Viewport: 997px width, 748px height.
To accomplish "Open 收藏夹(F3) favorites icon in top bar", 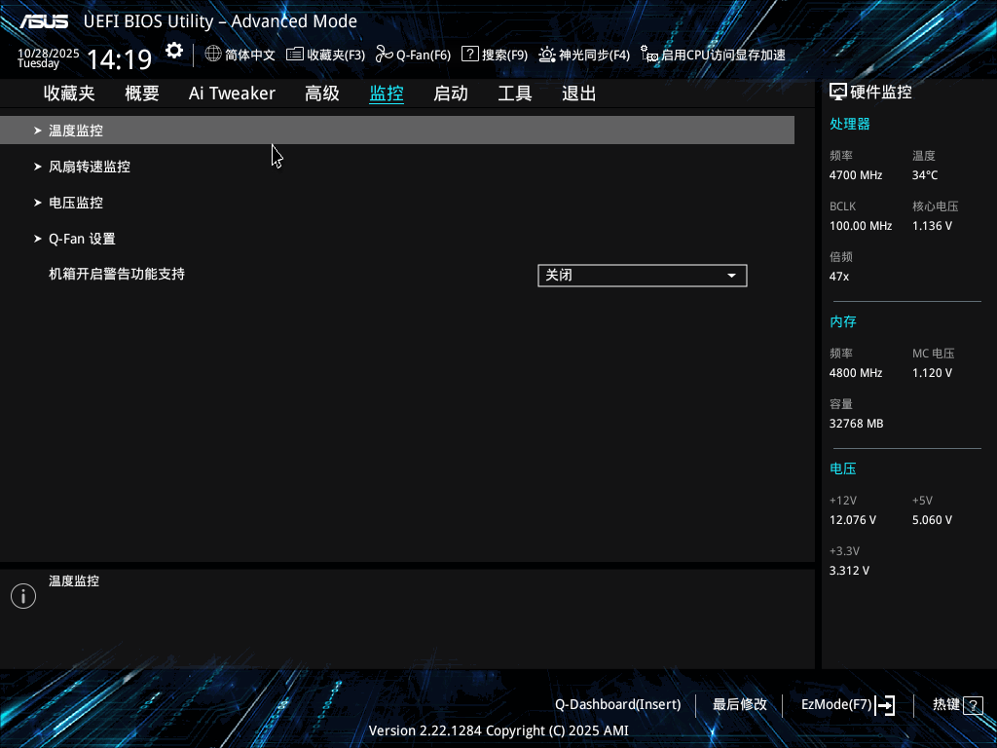I will click(x=294, y=55).
